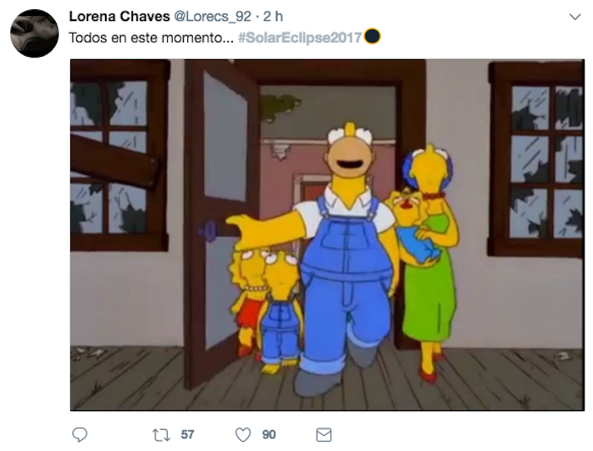Screen dimensions: 593x451
Task: Visit the Lorena Chaves display name link
Action: 119,16
